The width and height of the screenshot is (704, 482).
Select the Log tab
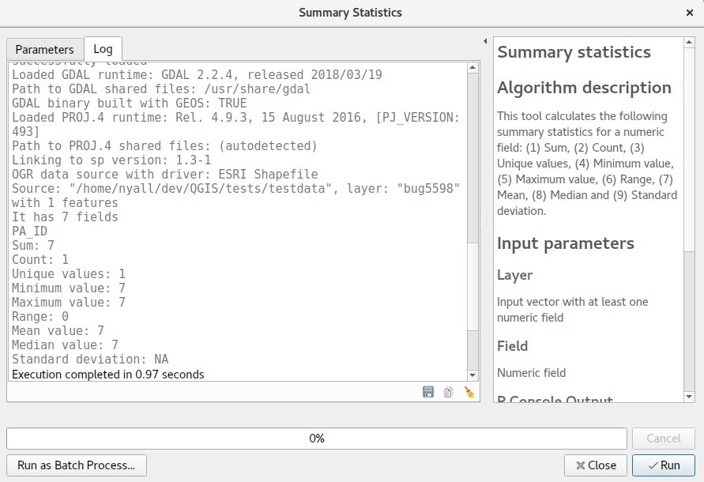[103, 48]
